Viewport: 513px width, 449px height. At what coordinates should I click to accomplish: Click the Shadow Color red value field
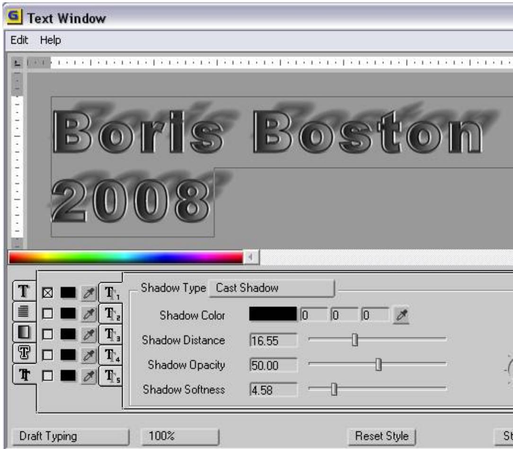click(313, 314)
